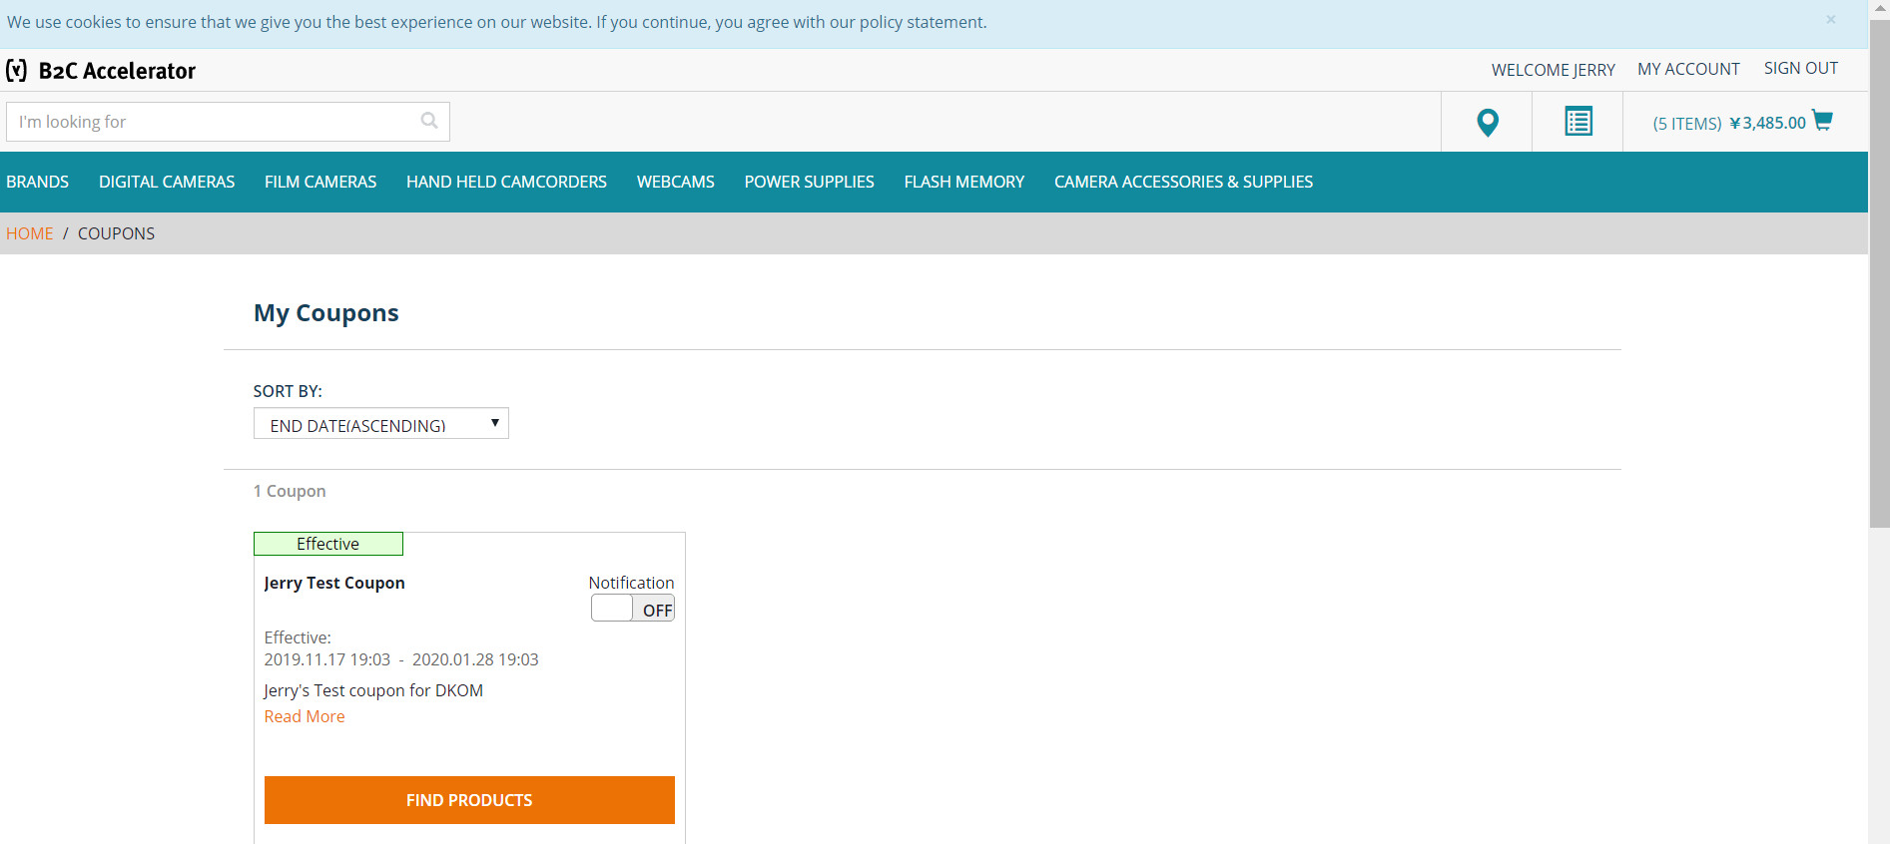Click the B2C Accelerator logo
The height and width of the screenshot is (844, 1890).
click(x=101, y=71)
